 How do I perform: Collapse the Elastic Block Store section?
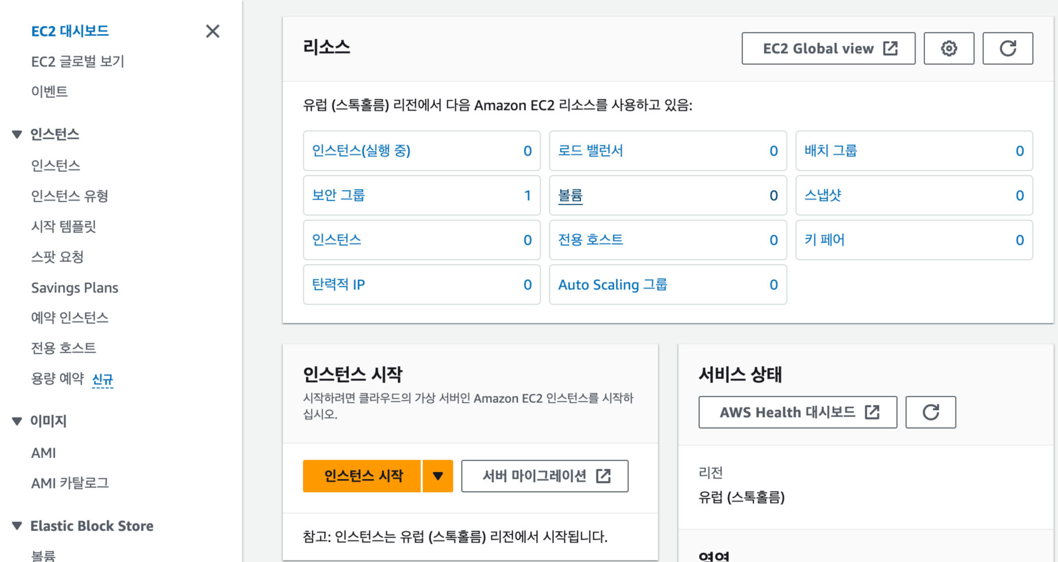click(x=17, y=526)
